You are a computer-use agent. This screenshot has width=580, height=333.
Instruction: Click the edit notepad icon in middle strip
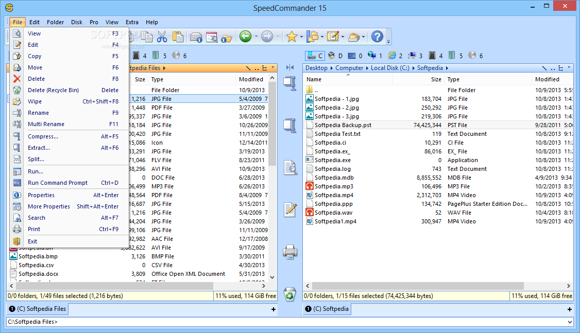[x=290, y=210]
